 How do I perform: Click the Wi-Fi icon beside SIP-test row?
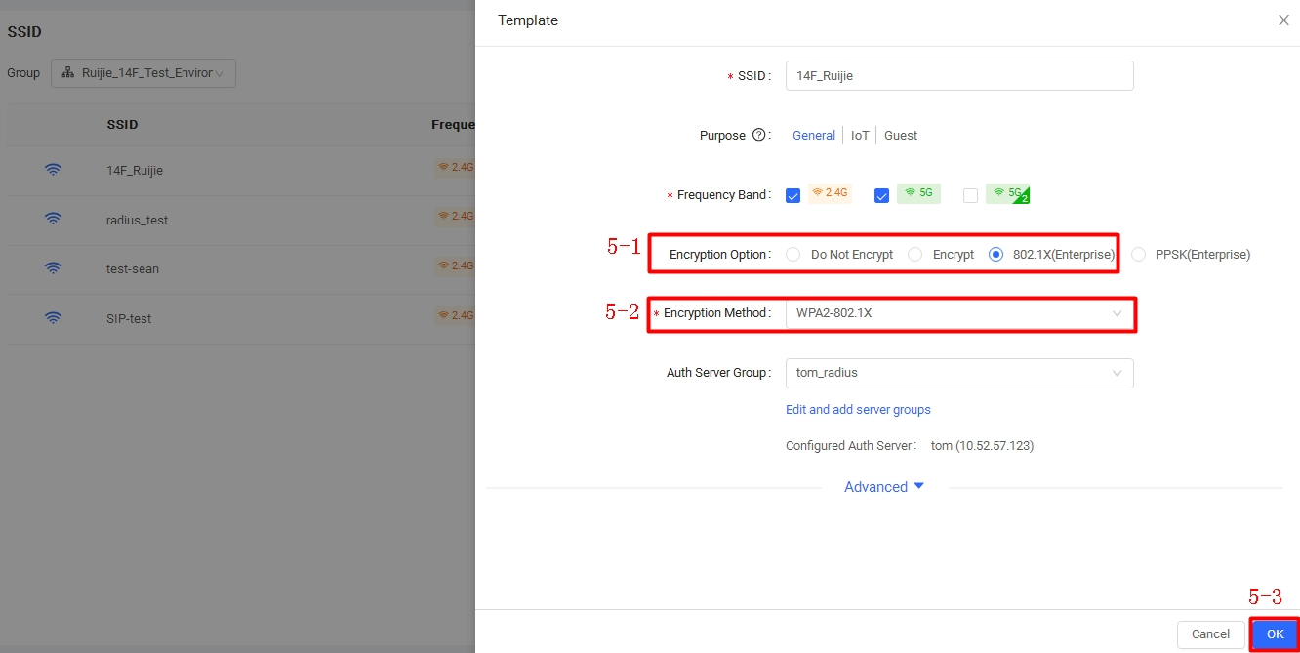54,318
